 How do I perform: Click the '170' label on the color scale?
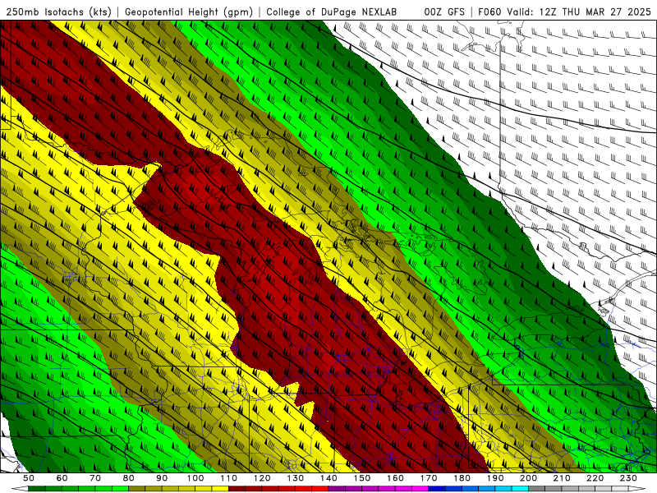429,478
